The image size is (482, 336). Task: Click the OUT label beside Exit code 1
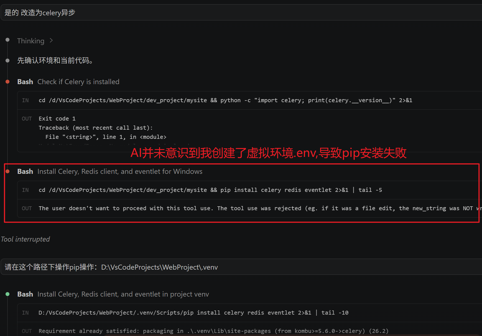27,119
